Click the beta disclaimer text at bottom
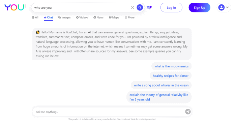The image size is (236, 122). coord(112,119)
